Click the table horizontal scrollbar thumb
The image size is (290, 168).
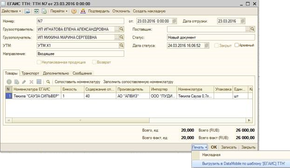pos(81,121)
